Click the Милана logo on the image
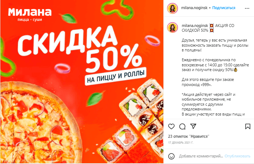This screenshot has width=254, height=164. pyautogui.click(x=30, y=15)
